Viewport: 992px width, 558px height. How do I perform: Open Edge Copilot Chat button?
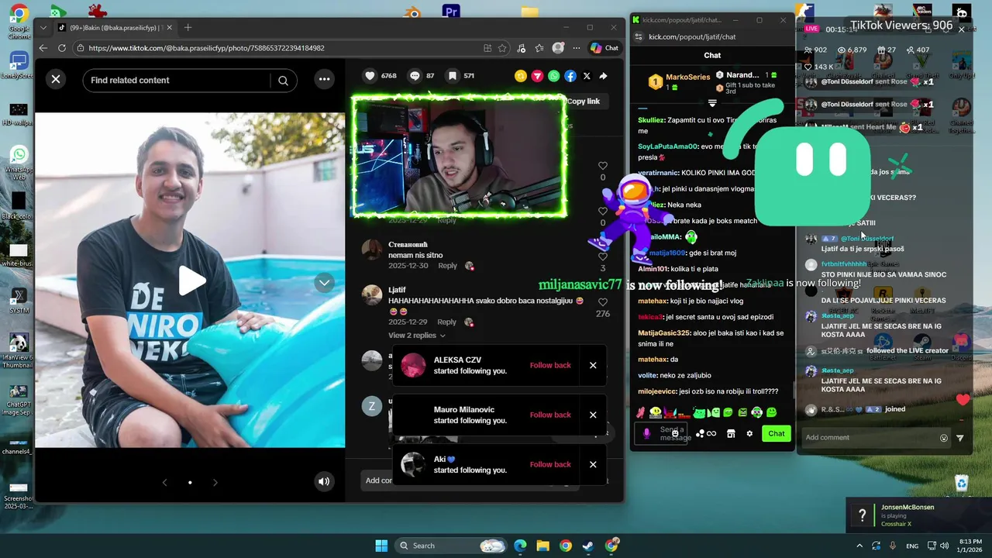pyautogui.click(x=604, y=48)
